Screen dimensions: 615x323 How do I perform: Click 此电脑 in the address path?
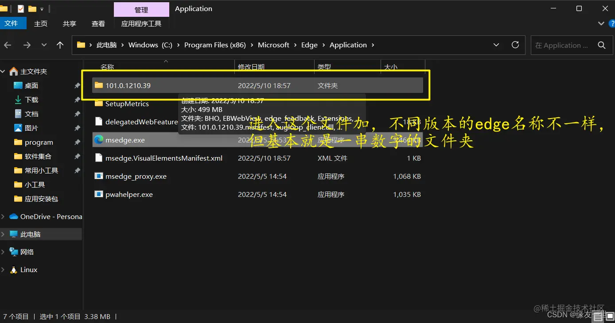click(x=106, y=45)
